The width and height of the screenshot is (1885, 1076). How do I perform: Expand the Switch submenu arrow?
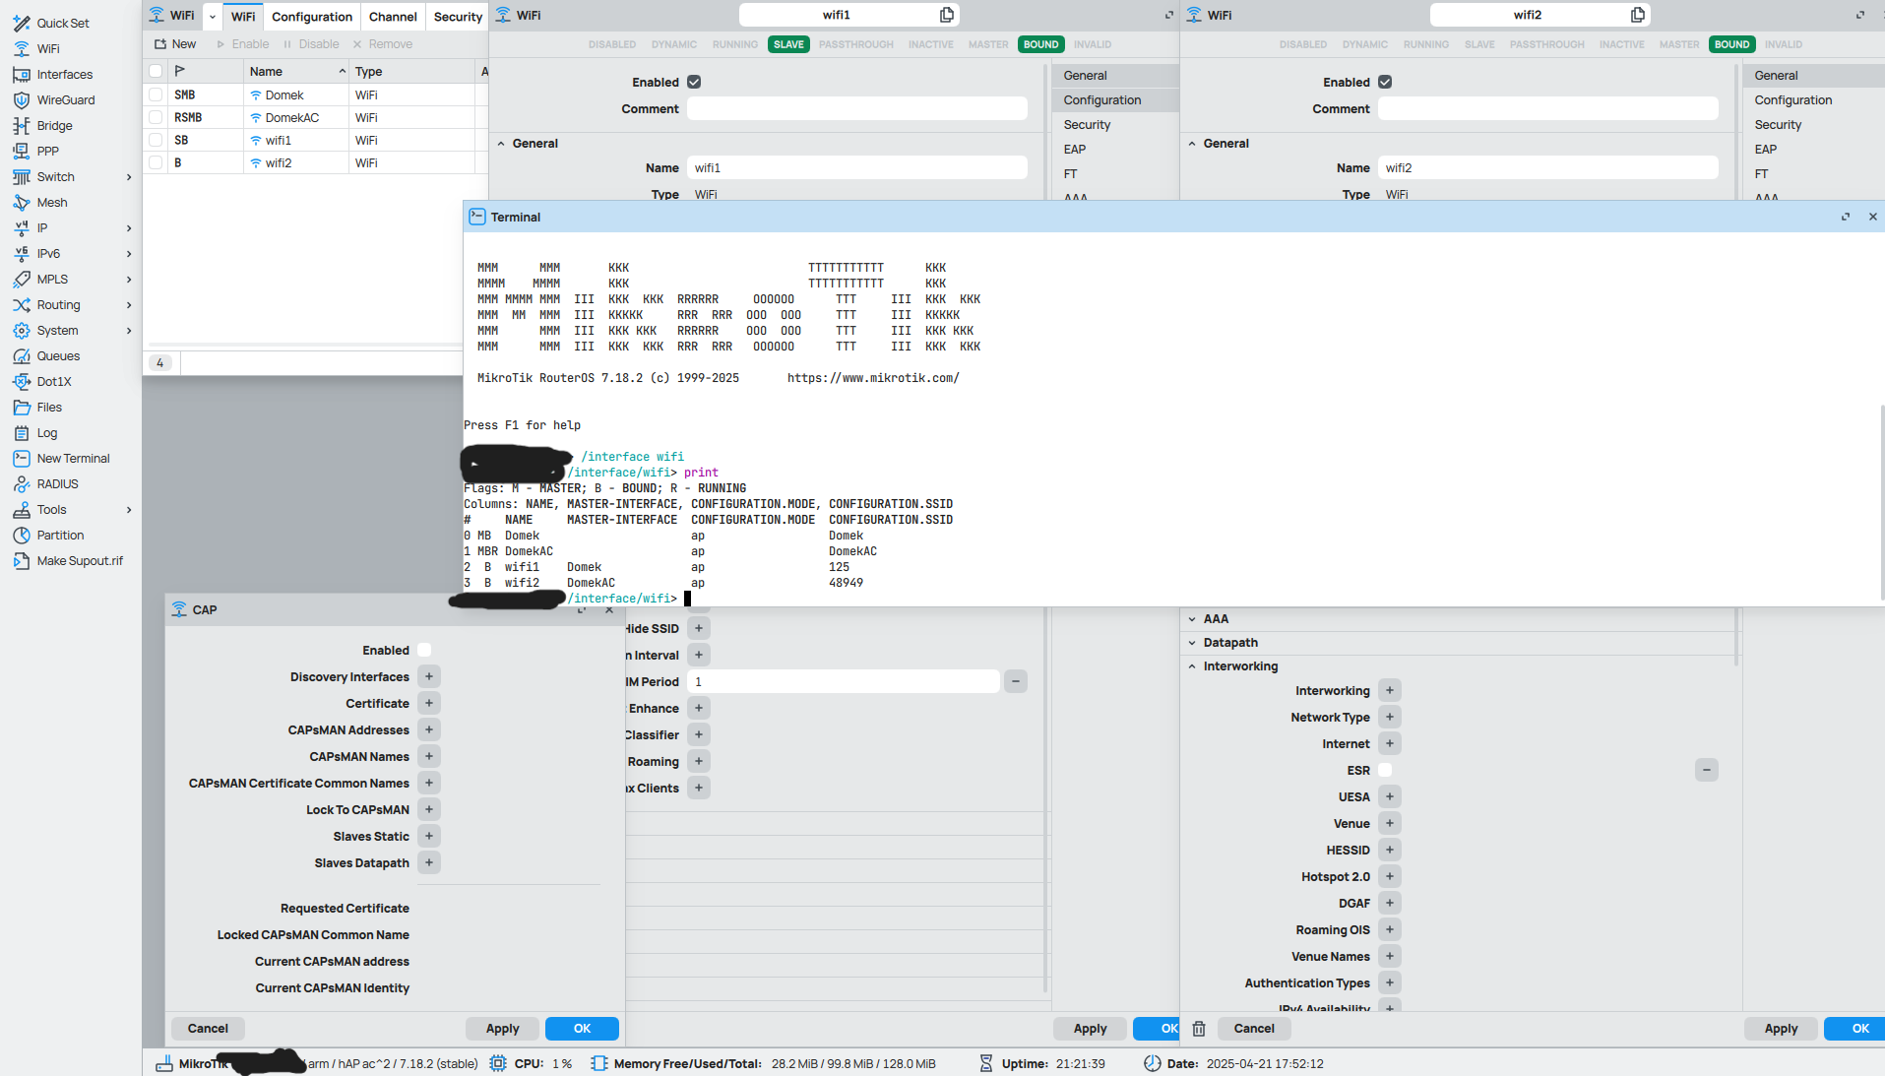[129, 177]
